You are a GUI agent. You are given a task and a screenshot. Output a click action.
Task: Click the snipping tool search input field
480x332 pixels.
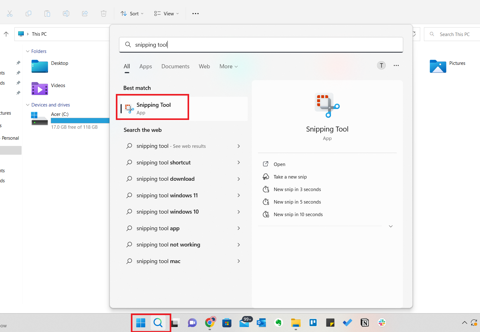tap(261, 45)
